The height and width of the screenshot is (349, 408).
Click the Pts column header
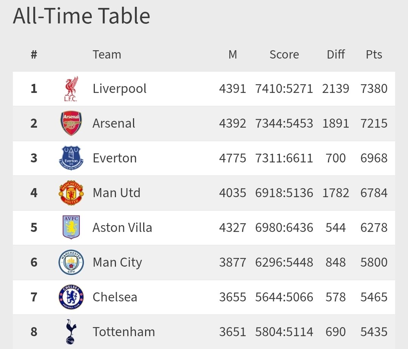click(x=374, y=54)
